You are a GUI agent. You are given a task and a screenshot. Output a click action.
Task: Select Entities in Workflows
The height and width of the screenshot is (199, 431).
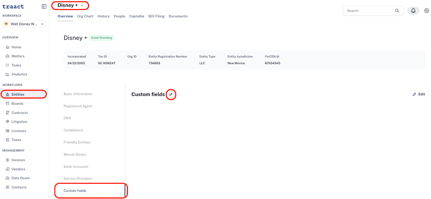tap(24, 95)
